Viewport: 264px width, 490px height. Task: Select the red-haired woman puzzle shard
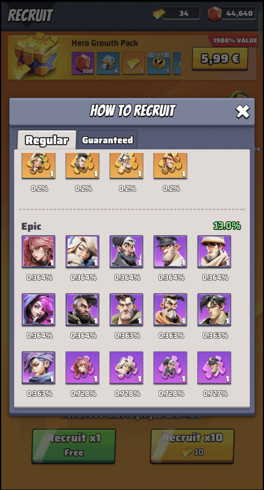(x=82, y=368)
